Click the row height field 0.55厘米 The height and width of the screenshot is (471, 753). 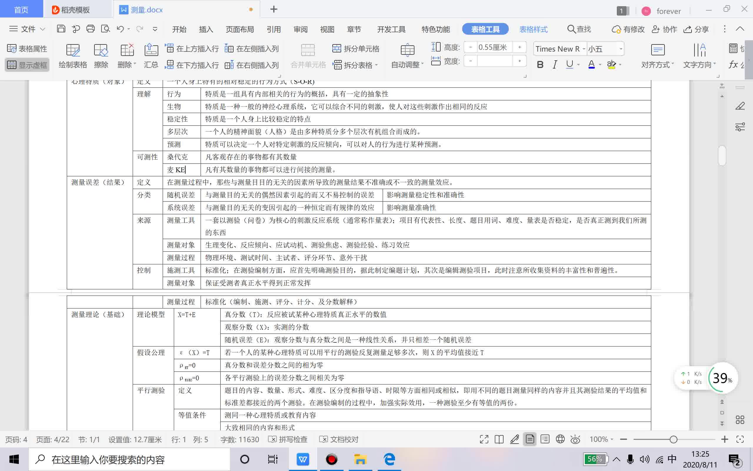pyautogui.click(x=495, y=47)
